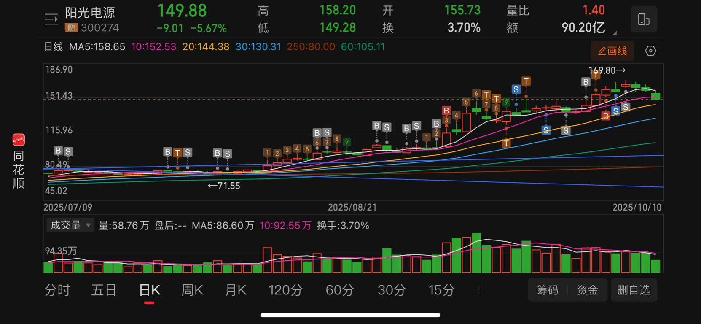Tap the 250:80.00 moving average label

point(311,47)
